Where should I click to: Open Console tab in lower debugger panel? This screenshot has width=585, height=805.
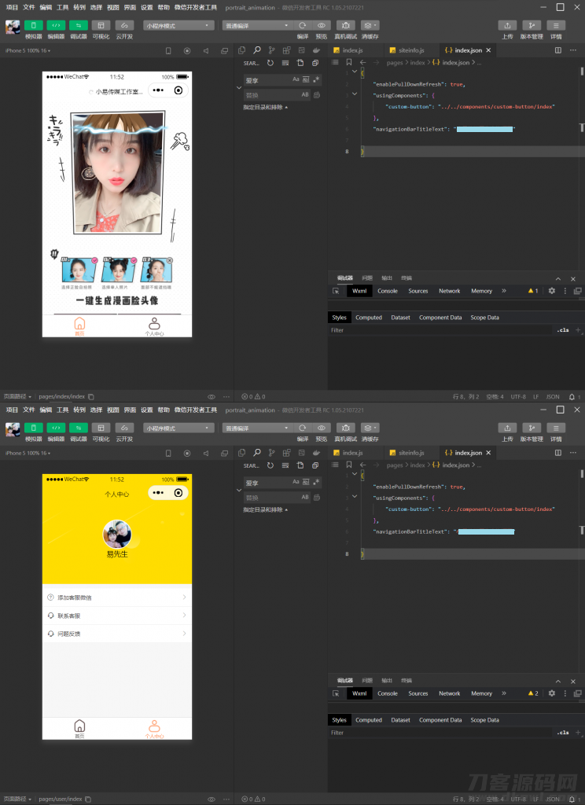click(x=388, y=693)
